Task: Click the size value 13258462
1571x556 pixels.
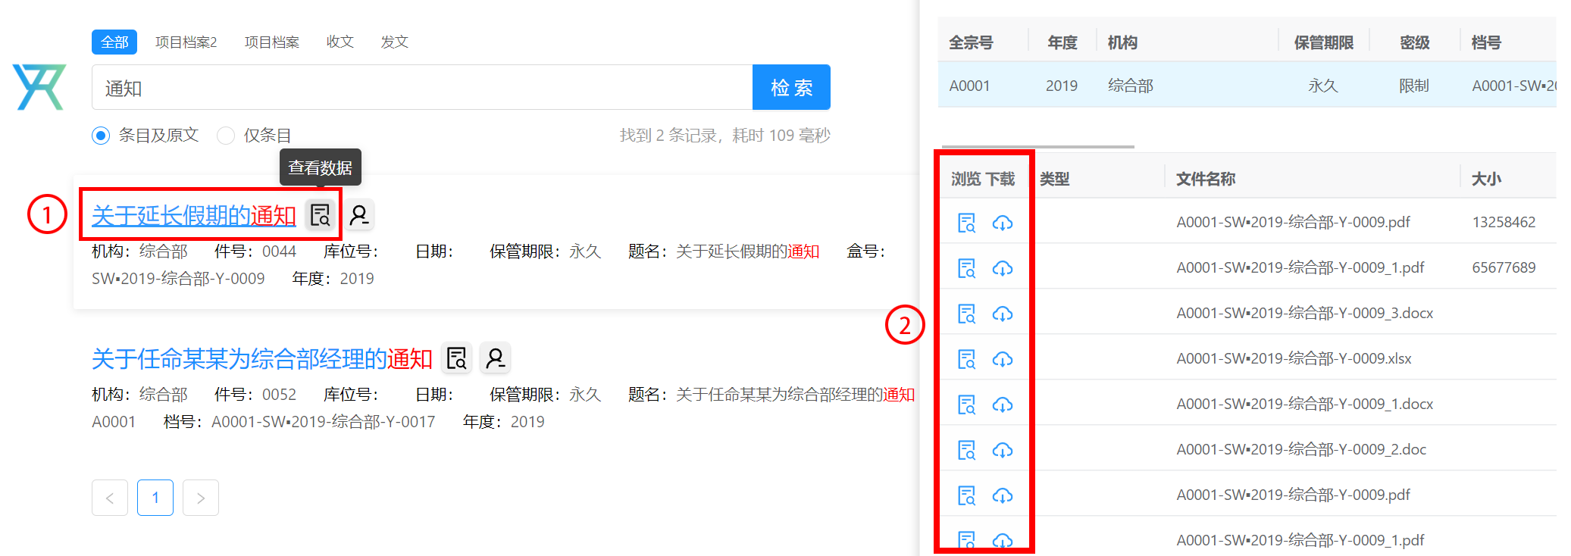Action: pyautogui.click(x=1504, y=223)
